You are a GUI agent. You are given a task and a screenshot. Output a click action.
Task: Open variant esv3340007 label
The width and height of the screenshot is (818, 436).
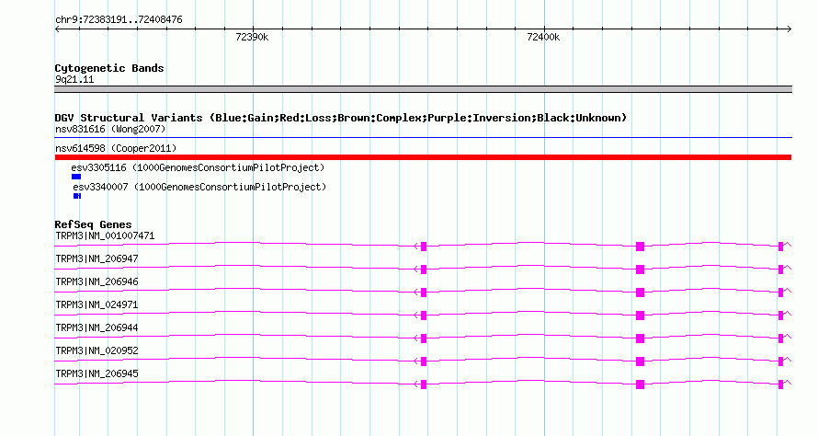pos(199,187)
